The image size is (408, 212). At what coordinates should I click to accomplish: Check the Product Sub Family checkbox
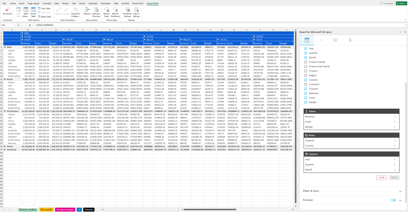click(305, 66)
